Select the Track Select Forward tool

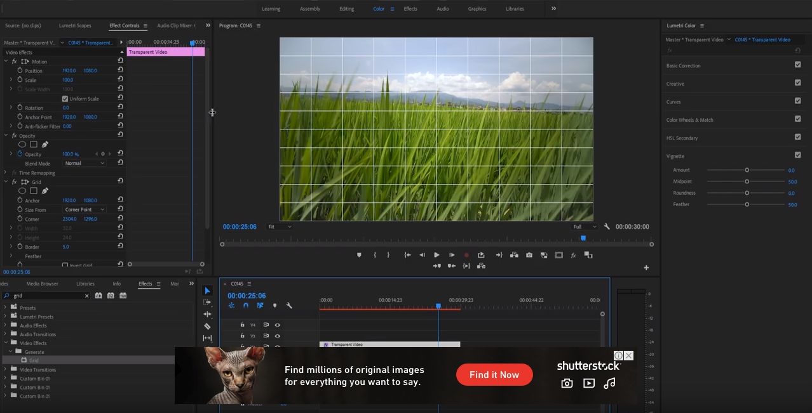pyautogui.click(x=207, y=303)
